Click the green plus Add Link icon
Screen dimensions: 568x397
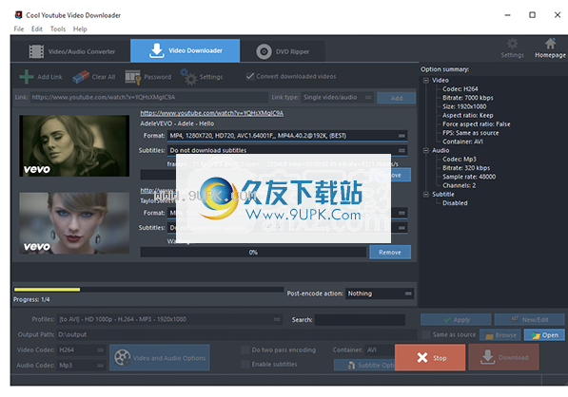[27, 77]
